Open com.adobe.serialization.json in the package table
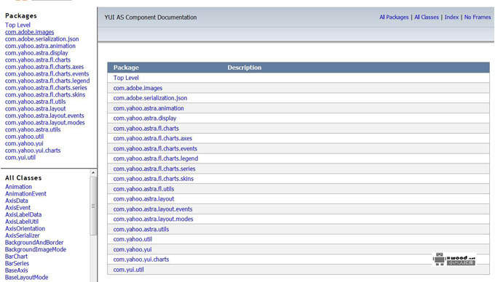The image size is (495, 282). [150, 98]
